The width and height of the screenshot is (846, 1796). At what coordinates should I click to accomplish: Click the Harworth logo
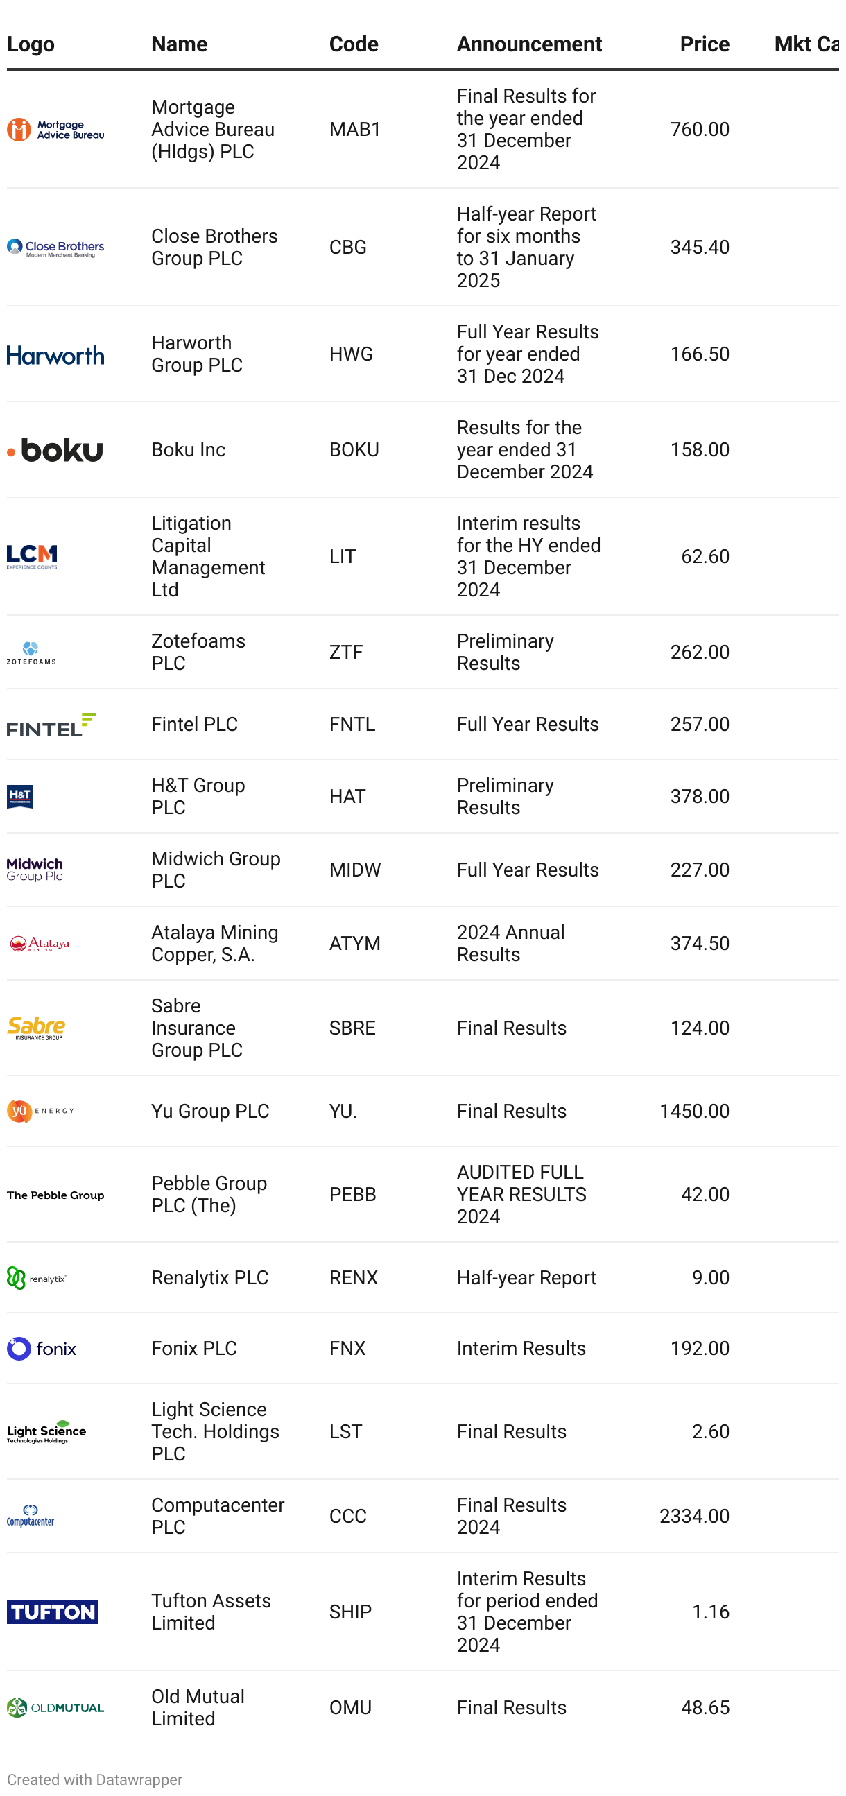pyautogui.click(x=55, y=355)
